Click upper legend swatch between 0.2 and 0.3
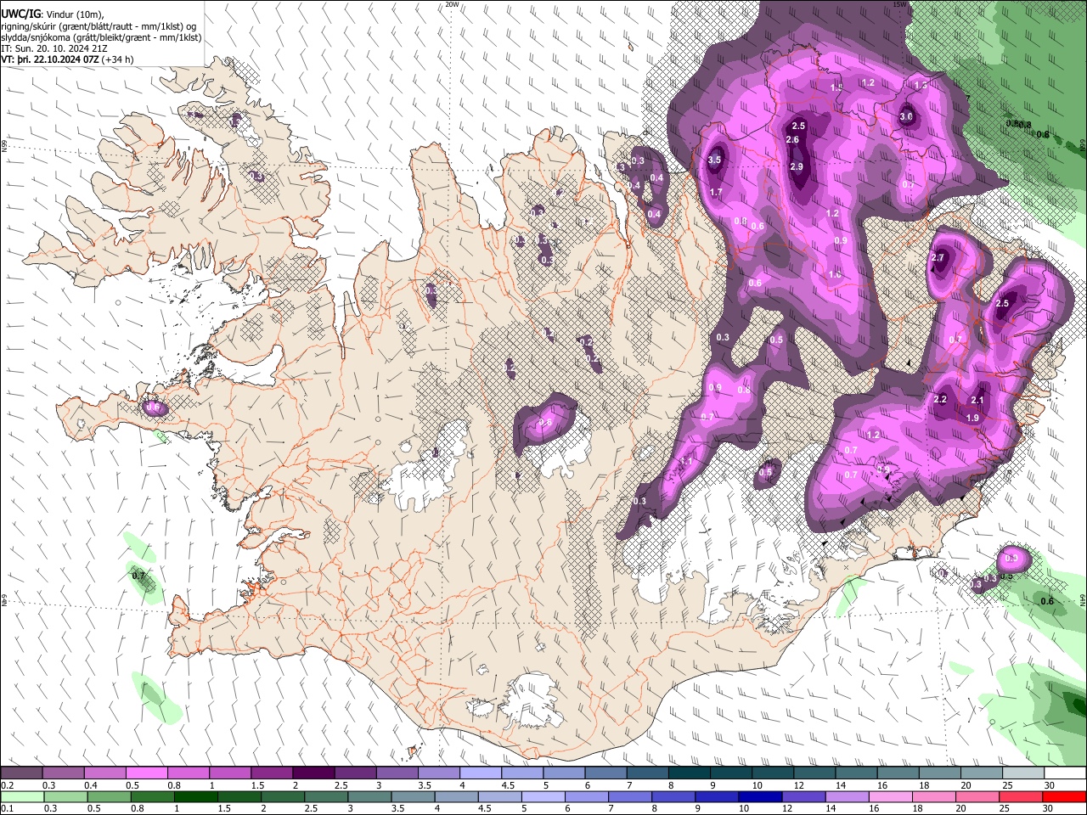This screenshot has height=815, width=1087. [21, 773]
